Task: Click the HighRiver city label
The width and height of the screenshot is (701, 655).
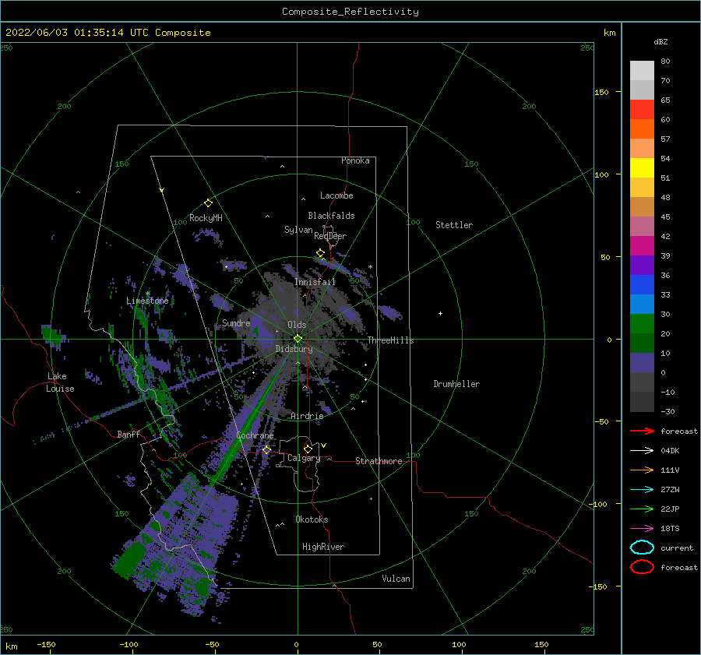Action: pyautogui.click(x=323, y=547)
